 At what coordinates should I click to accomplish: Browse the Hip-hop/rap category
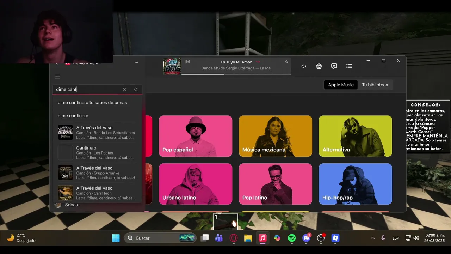pyautogui.click(x=356, y=184)
